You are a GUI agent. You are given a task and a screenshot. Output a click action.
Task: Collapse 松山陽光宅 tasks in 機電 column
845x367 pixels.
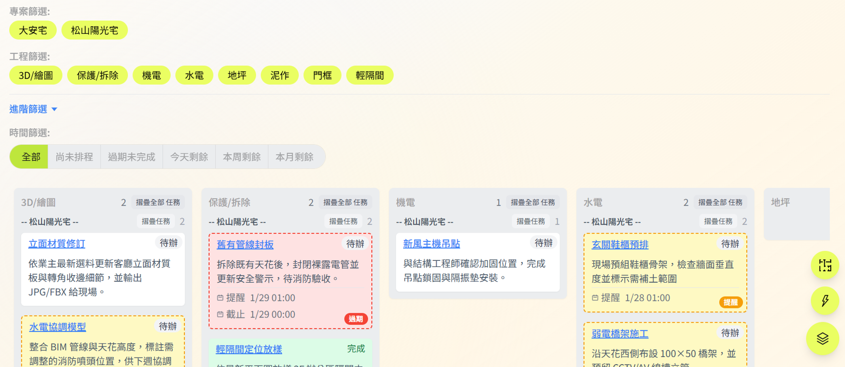530,221
